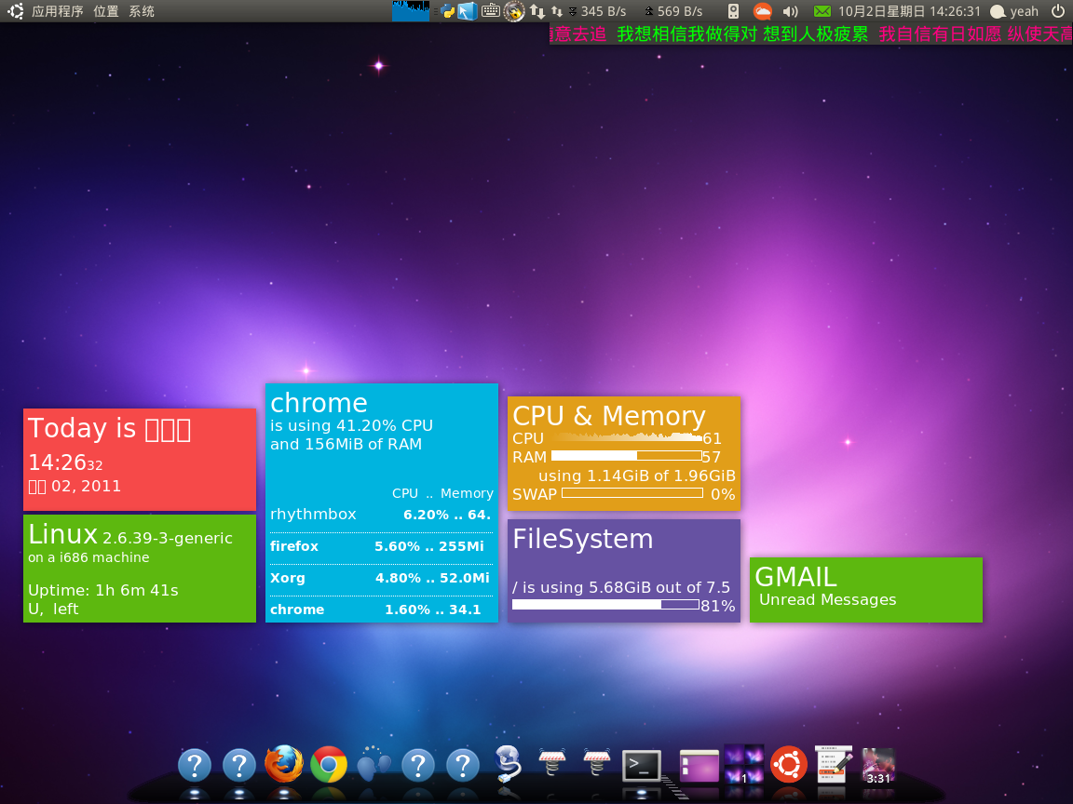Click the removable device icon in panel
The width and height of the screenshot is (1073, 804).
click(733, 11)
